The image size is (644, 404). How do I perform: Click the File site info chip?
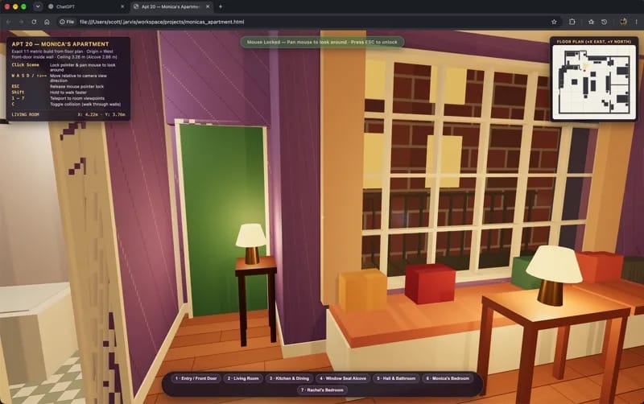[67, 22]
